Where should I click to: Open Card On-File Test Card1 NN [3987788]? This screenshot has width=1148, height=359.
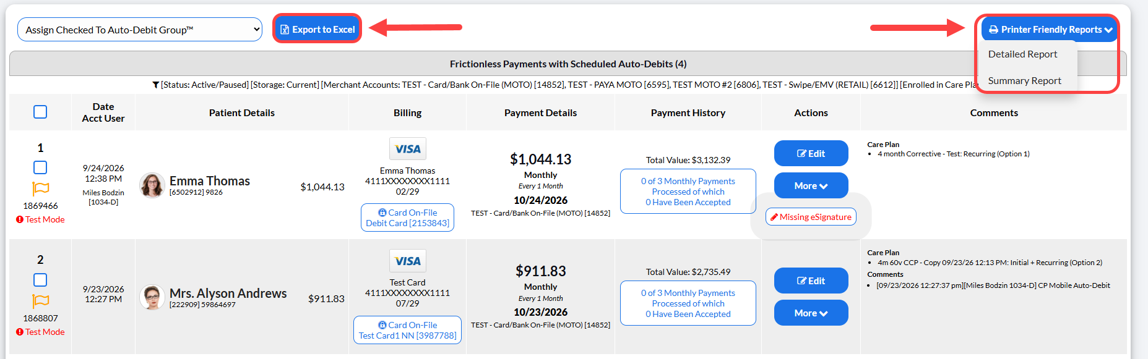[x=407, y=330]
